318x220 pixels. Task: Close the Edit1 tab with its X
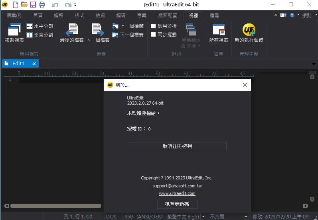click(x=34, y=64)
